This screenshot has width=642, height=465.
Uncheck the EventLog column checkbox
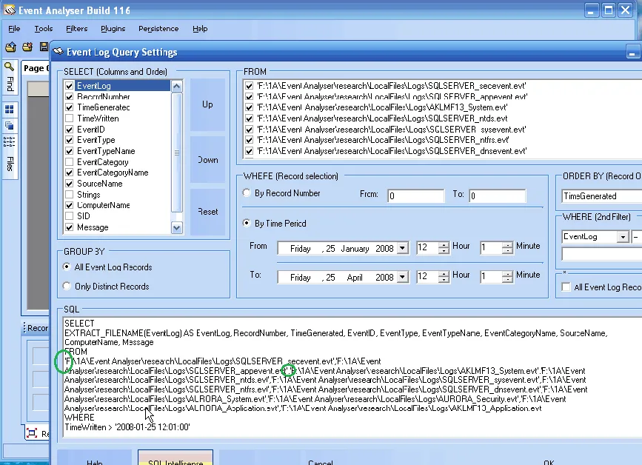[x=69, y=86]
